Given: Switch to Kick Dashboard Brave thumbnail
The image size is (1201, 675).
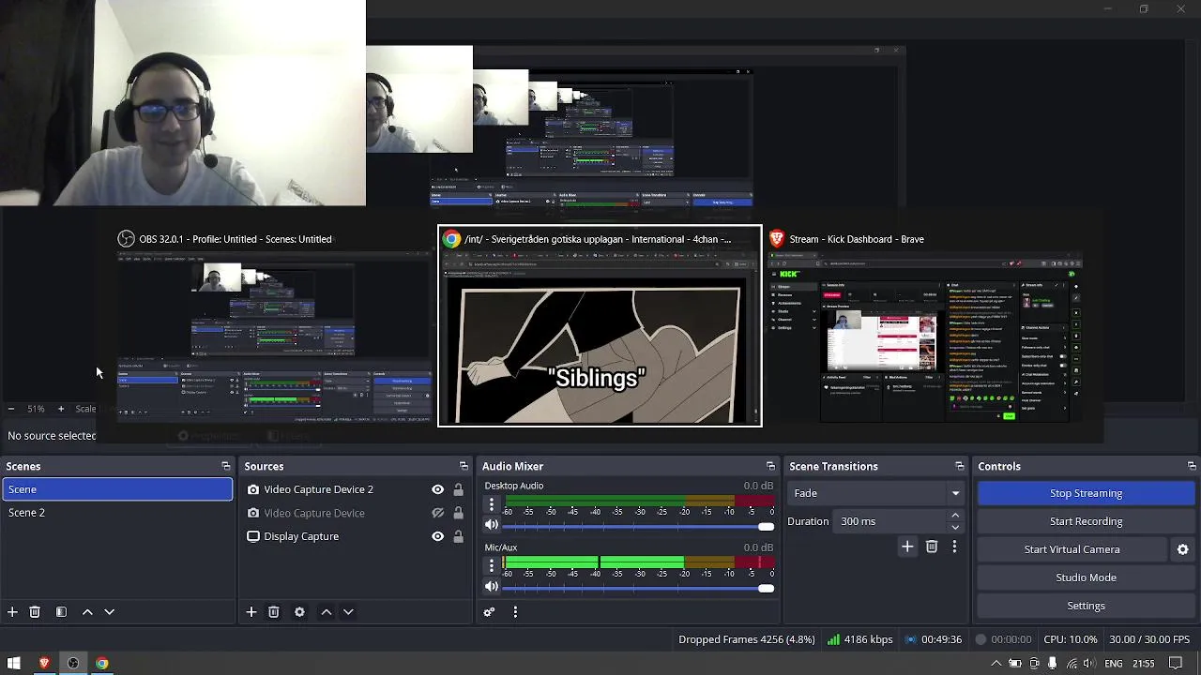Looking at the screenshot, I should [x=925, y=326].
